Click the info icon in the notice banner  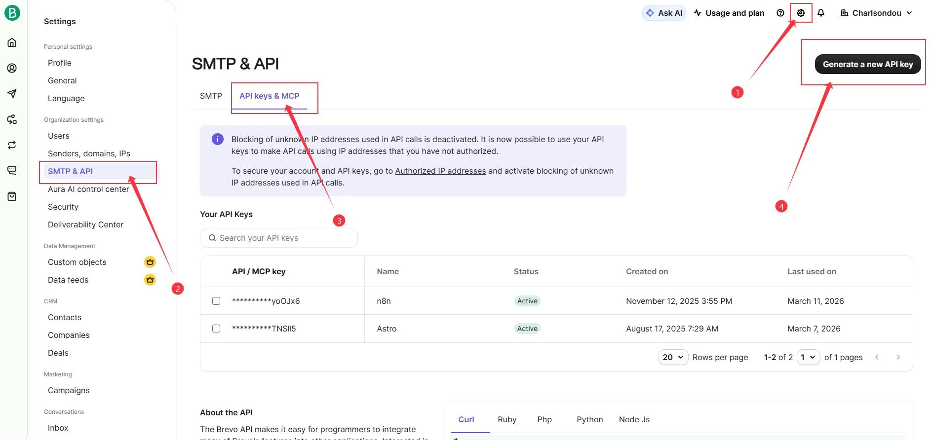[x=218, y=139]
